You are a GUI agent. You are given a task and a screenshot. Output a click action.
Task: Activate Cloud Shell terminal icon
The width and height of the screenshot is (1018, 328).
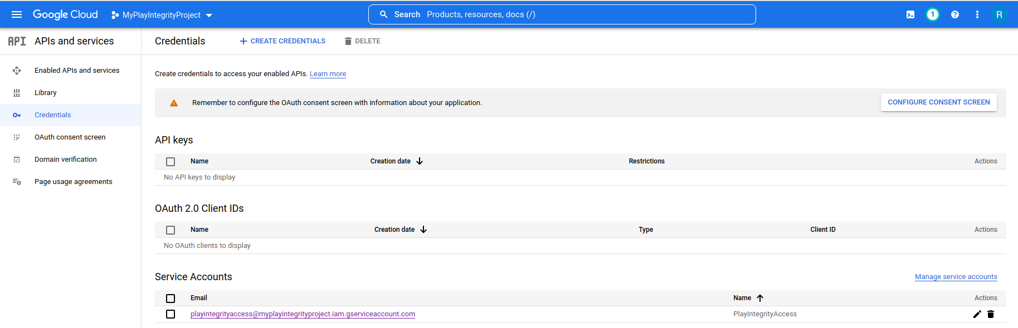(910, 14)
